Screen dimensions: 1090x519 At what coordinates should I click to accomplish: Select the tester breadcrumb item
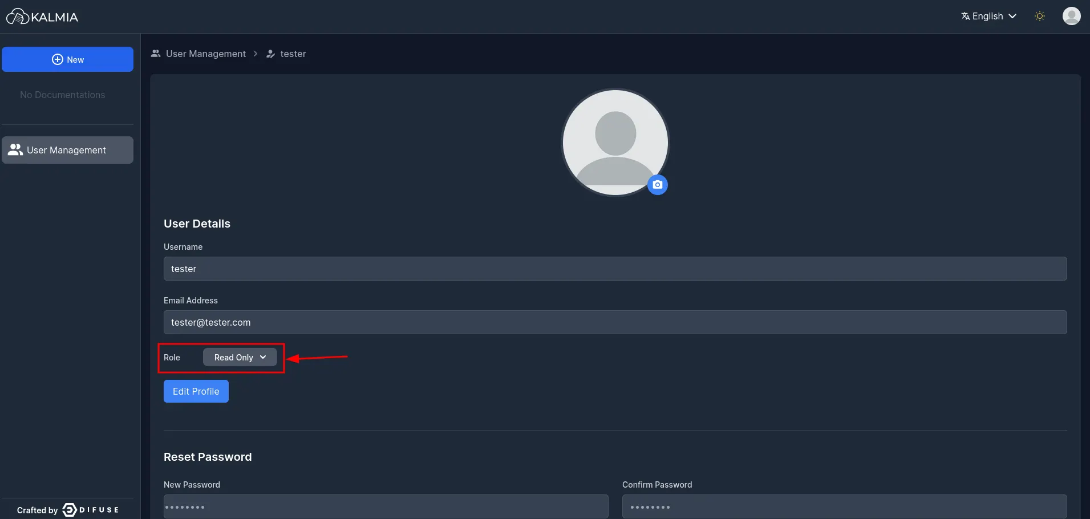(x=286, y=54)
